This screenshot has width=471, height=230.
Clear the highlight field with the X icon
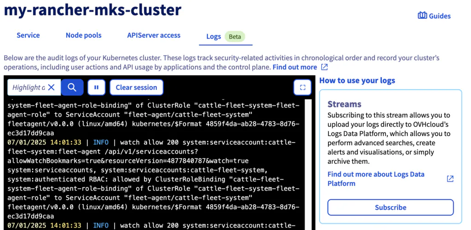[x=52, y=87]
